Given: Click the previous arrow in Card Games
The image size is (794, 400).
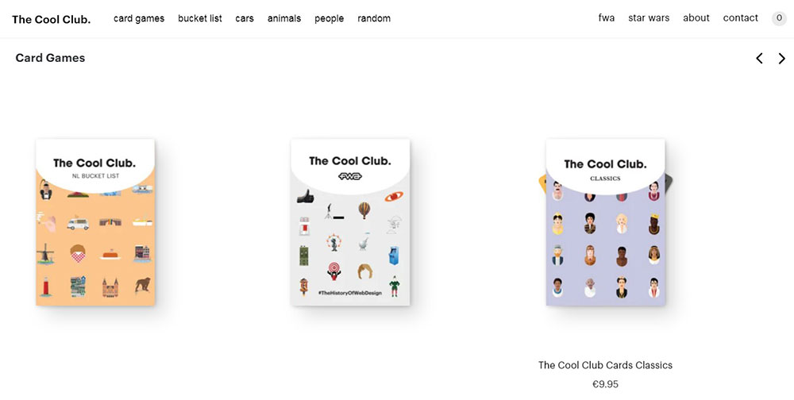Looking at the screenshot, I should [x=760, y=58].
